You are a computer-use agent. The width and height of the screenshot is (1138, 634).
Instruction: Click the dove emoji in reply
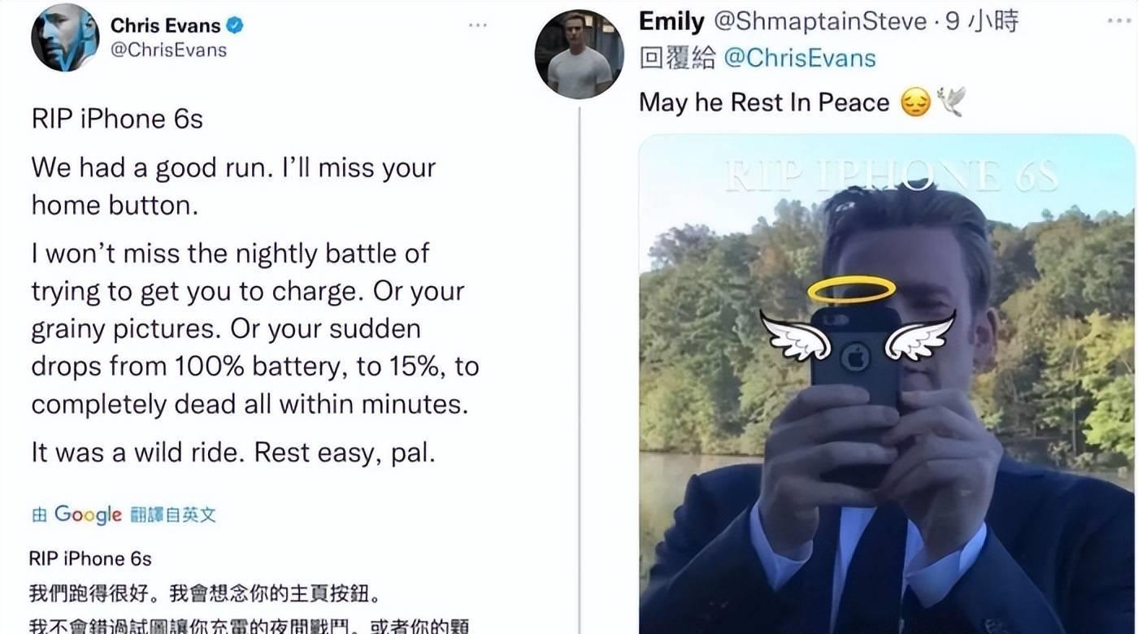[950, 102]
